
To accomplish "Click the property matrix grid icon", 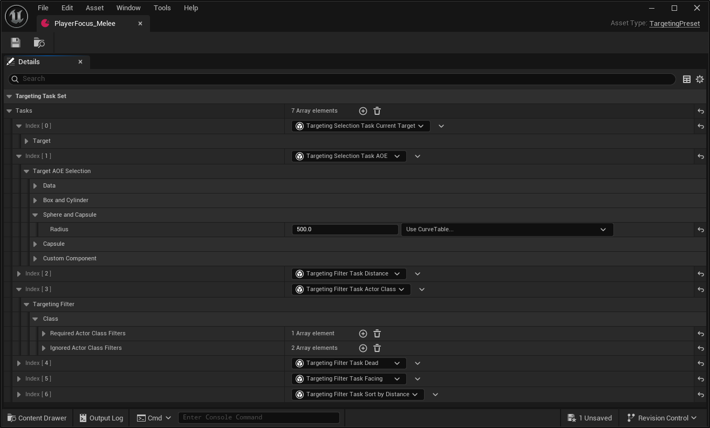I will [687, 79].
